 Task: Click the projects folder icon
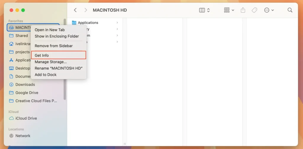[12, 52]
